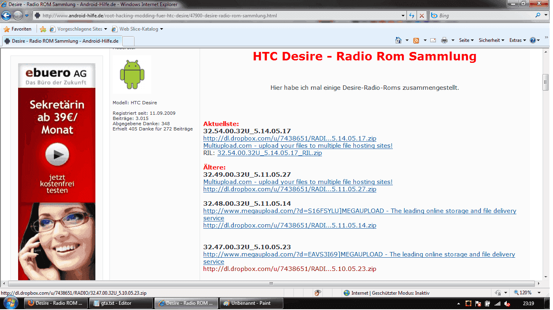
Task: Expand the zoom level dropdown arrow
Action: (539, 293)
